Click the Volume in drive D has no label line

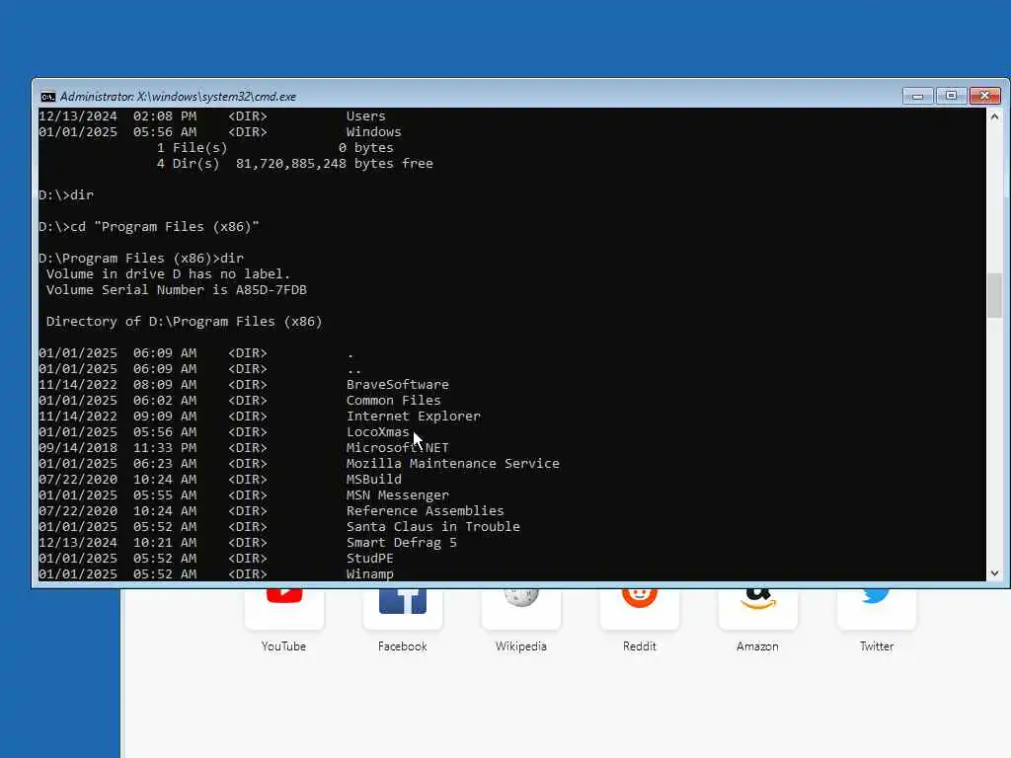[x=168, y=274]
